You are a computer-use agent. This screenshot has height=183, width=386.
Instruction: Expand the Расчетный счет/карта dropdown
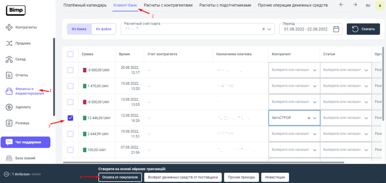pyautogui.click(x=270, y=29)
